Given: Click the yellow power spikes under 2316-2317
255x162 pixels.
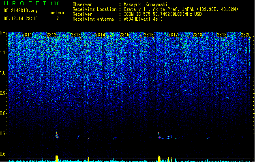Looking at the screenshot, I should (165, 159).
